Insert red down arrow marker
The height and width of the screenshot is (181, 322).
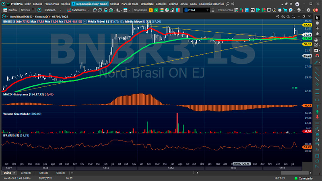pos(317,117)
